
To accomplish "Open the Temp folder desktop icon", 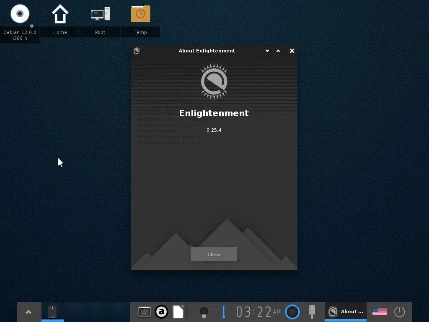I will click(x=141, y=14).
